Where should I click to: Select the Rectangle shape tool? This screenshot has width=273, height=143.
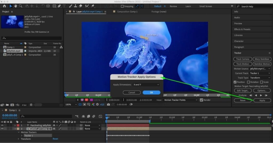pos(54,6)
